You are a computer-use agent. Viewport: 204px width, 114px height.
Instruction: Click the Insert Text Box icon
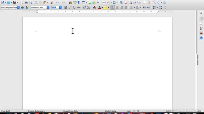[x=98, y=3]
